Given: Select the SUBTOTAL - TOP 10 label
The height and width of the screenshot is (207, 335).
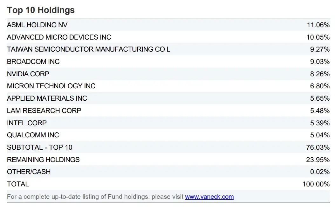Looking at the screenshot, I should coord(39,147).
